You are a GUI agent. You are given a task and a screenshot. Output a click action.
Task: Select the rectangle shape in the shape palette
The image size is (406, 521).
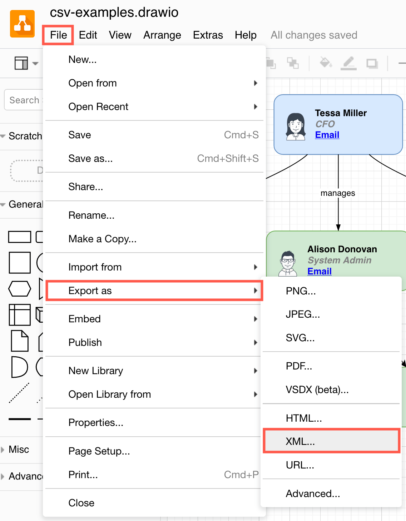(20, 237)
